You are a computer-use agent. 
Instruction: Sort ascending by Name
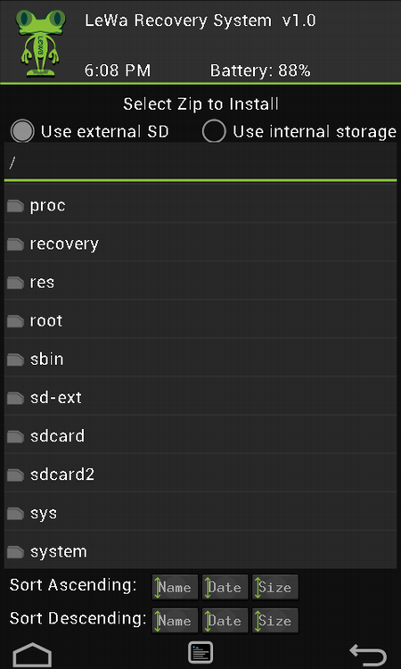(x=176, y=588)
